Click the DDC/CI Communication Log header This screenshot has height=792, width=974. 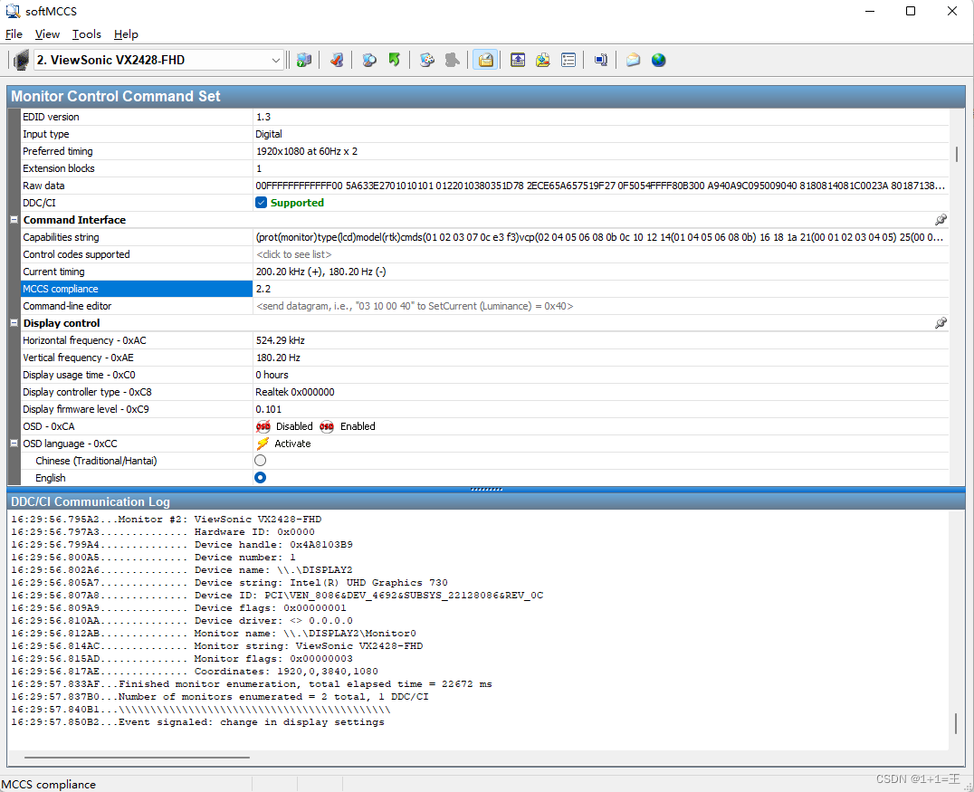[x=486, y=501]
